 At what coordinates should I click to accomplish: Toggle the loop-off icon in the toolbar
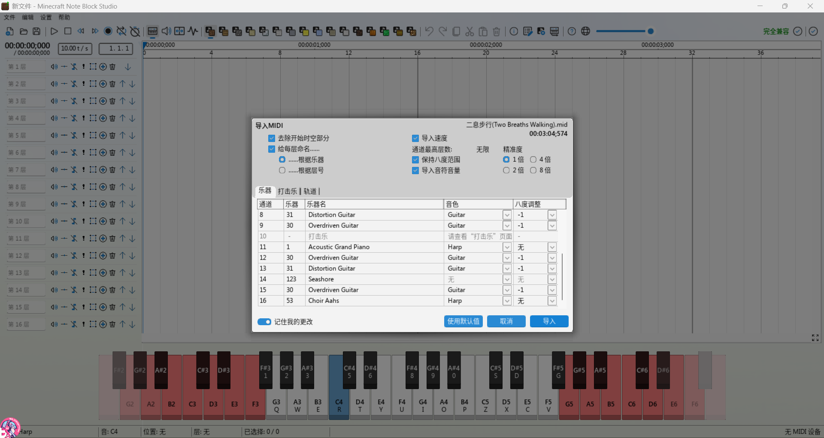[121, 31]
